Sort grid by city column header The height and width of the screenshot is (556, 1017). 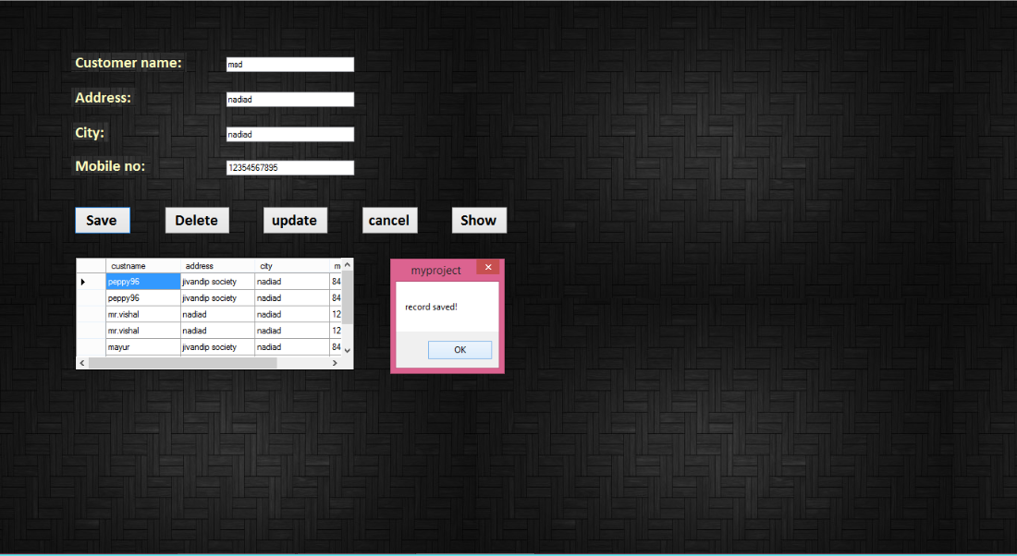[x=292, y=266]
